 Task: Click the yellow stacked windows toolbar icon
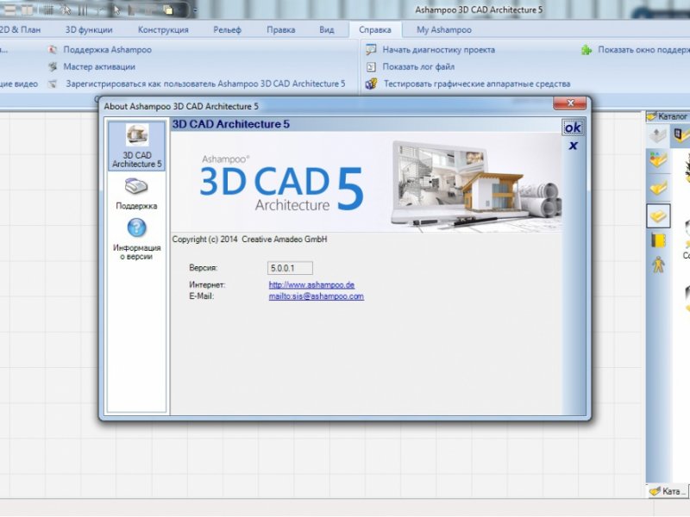(x=168, y=9)
